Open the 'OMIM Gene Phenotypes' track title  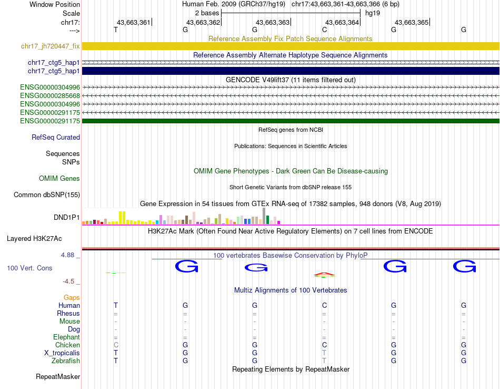click(291, 171)
